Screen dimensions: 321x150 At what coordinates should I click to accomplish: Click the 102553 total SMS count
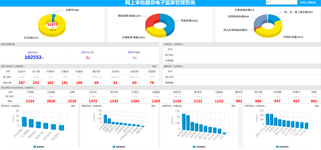33,57
